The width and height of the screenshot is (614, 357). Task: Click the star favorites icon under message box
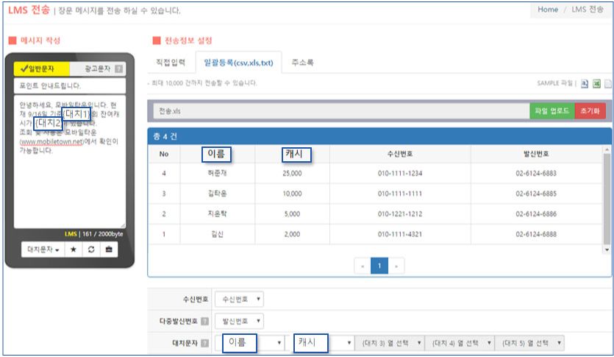74,250
